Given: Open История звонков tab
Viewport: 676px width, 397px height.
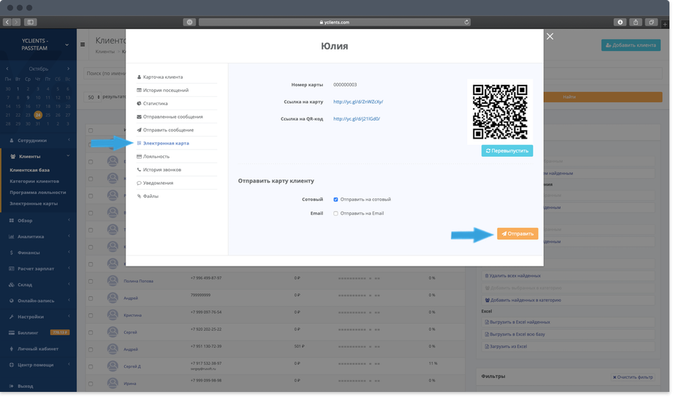Looking at the screenshot, I should 159,170.
